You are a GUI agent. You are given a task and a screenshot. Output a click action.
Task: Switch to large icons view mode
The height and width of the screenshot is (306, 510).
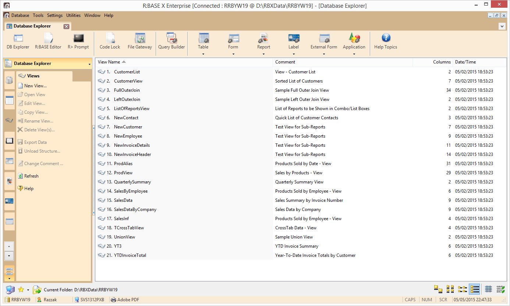point(438,289)
